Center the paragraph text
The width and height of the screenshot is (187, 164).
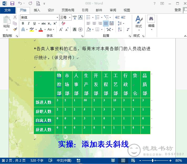[x=94, y=23]
